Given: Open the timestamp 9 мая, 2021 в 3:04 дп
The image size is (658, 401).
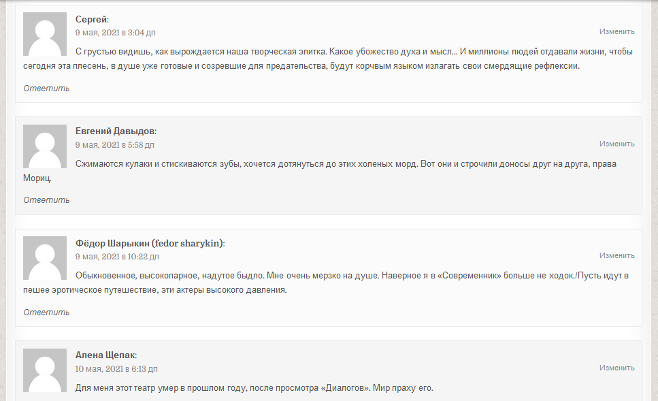Looking at the screenshot, I should pos(116,32).
